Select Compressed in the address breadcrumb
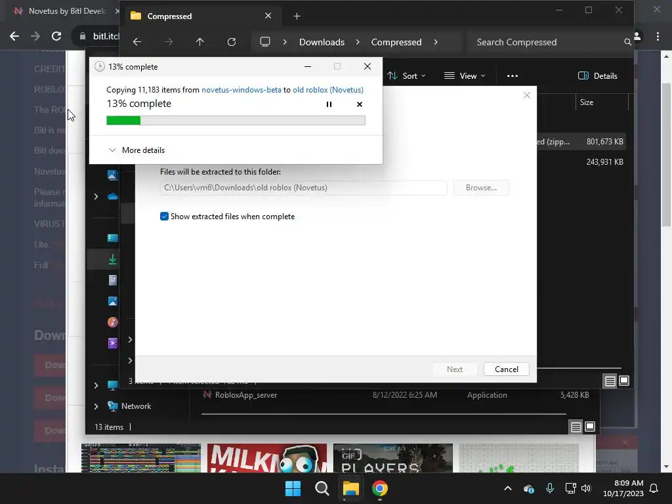 pos(396,42)
